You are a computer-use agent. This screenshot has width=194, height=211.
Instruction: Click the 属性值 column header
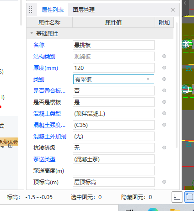113,23
